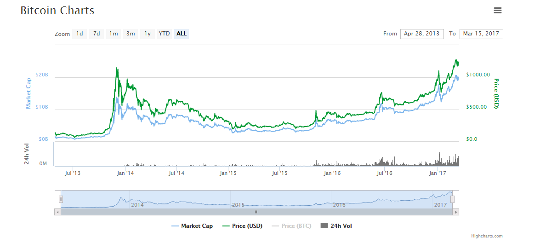Viewport: 540px width, 243px height.
Task: Click the navigator right range handle
Action: (x=452, y=199)
